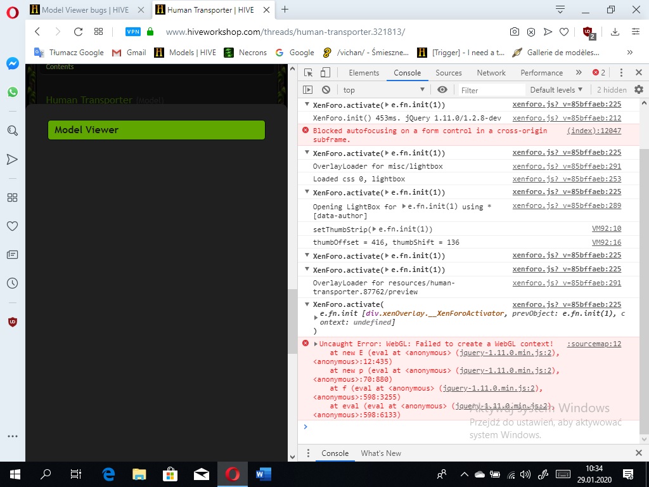Take a snapshot with camera icon
The width and height of the screenshot is (649, 487).
[x=515, y=32]
